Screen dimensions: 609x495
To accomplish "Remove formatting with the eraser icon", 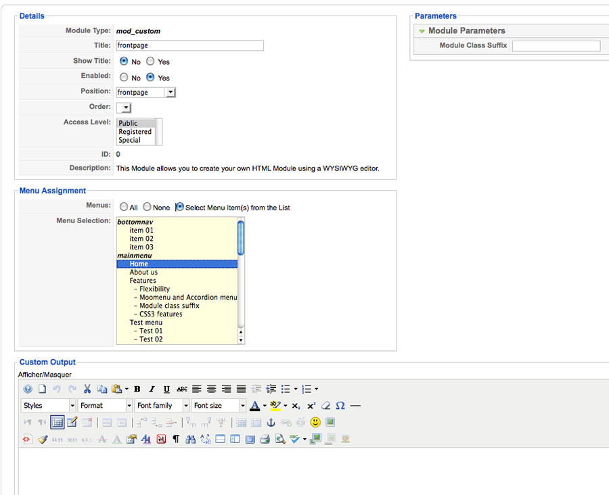I will click(326, 406).
